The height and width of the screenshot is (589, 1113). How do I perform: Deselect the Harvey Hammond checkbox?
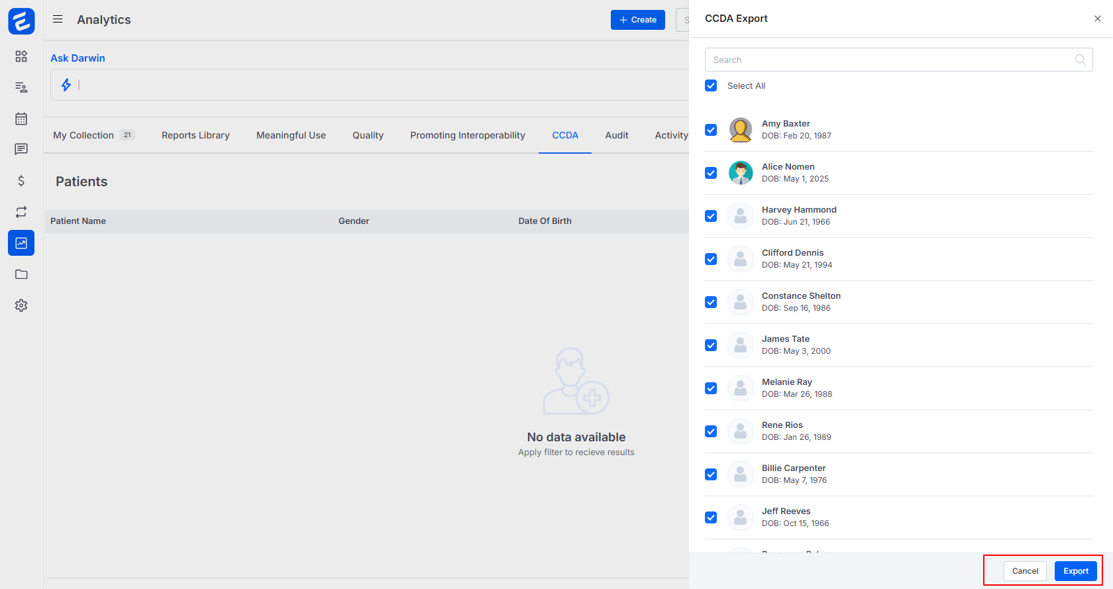[x=711, y=216]
